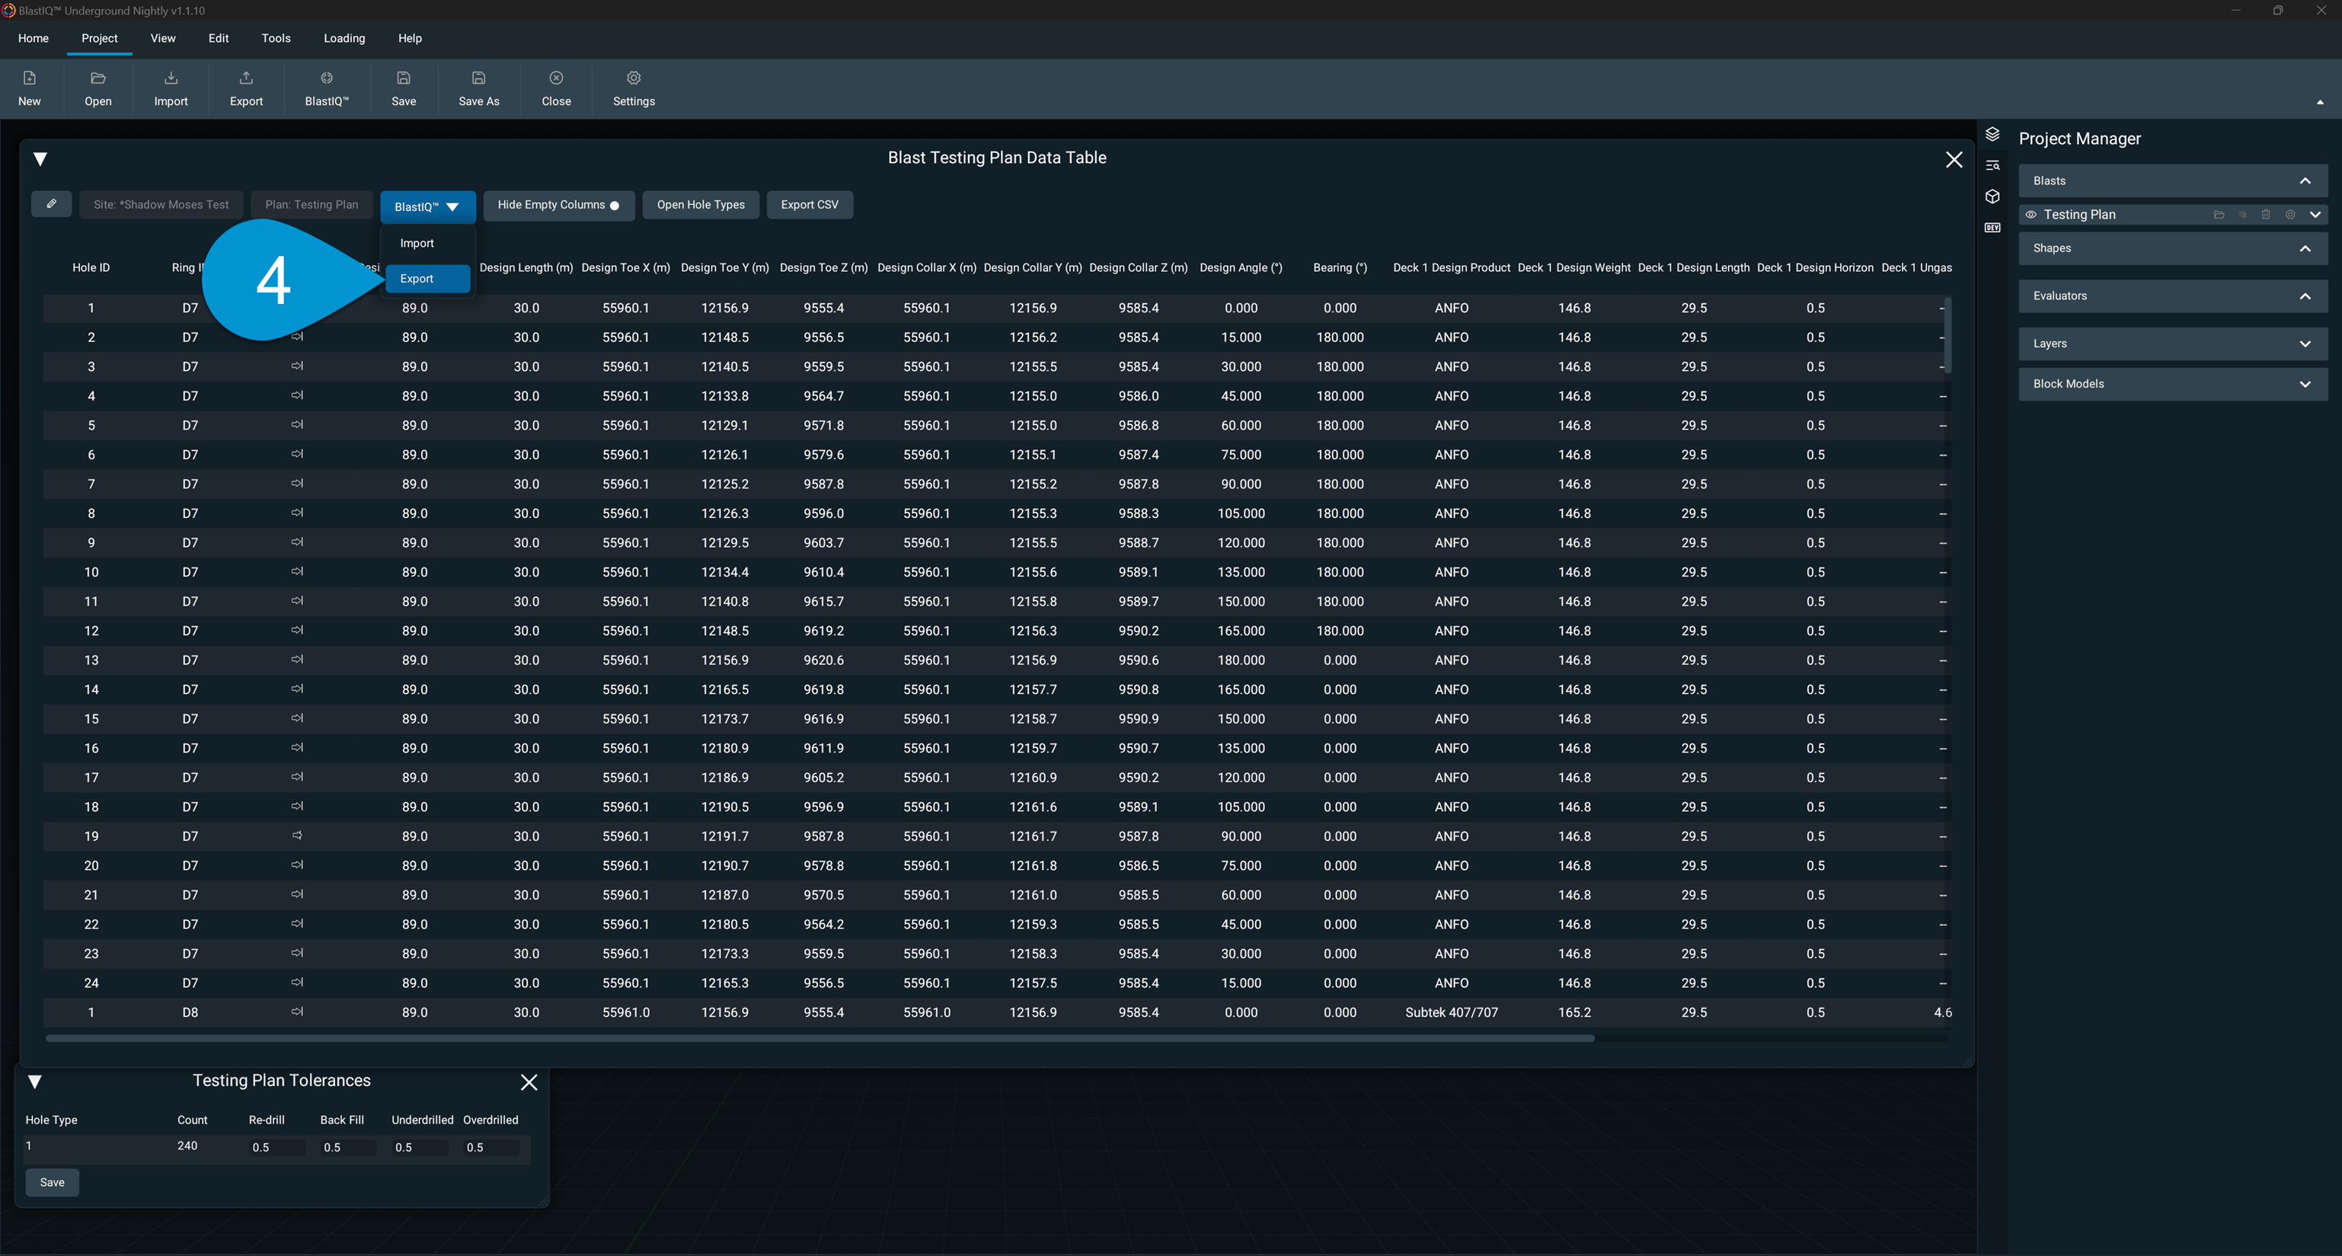Click Open Hole Types button
Viewport: 2342px width, 1256px height.
click(701, 205)
